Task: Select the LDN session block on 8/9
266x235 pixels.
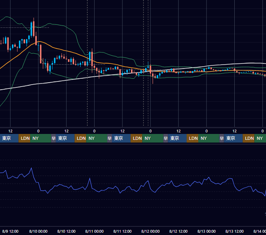Action: tap(24, 138)
